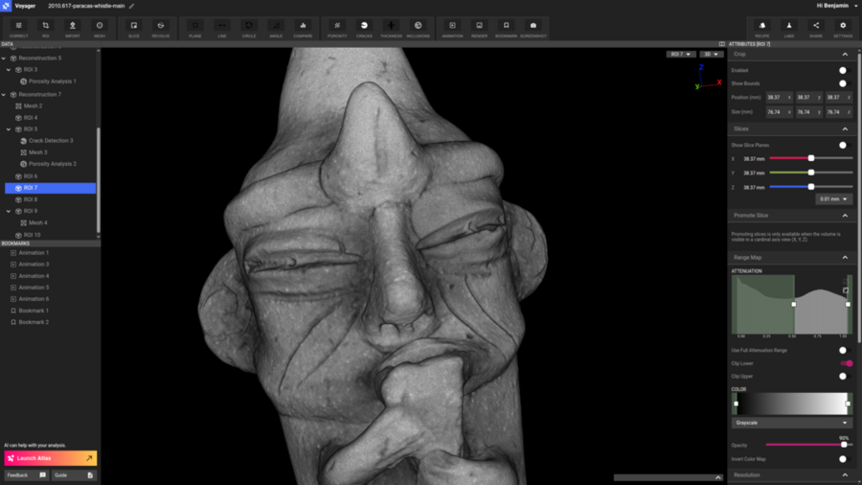862x485 pixels.
Task: Collapse the Slices section
Action: coord(845,129)
